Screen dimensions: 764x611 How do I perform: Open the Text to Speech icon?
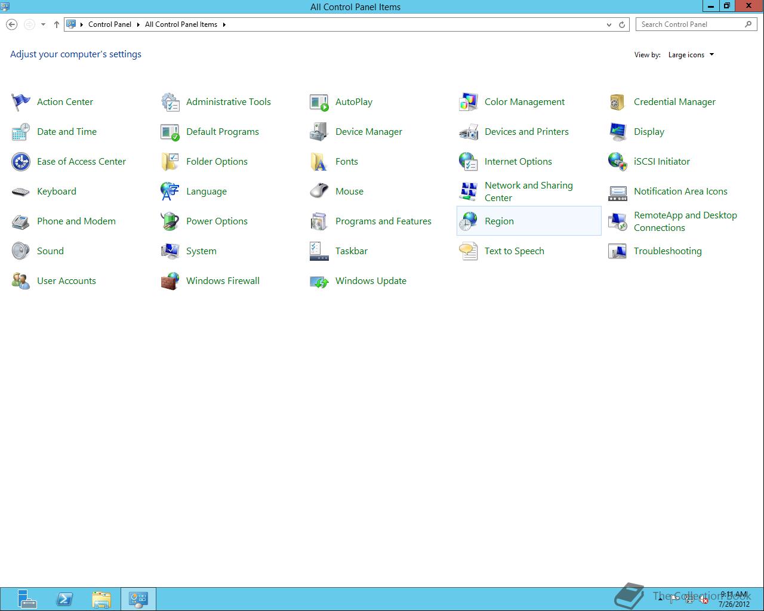tap(469, 251)
